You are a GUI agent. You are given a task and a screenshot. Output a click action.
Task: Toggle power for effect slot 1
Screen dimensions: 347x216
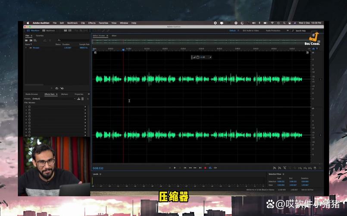point(29,107)
